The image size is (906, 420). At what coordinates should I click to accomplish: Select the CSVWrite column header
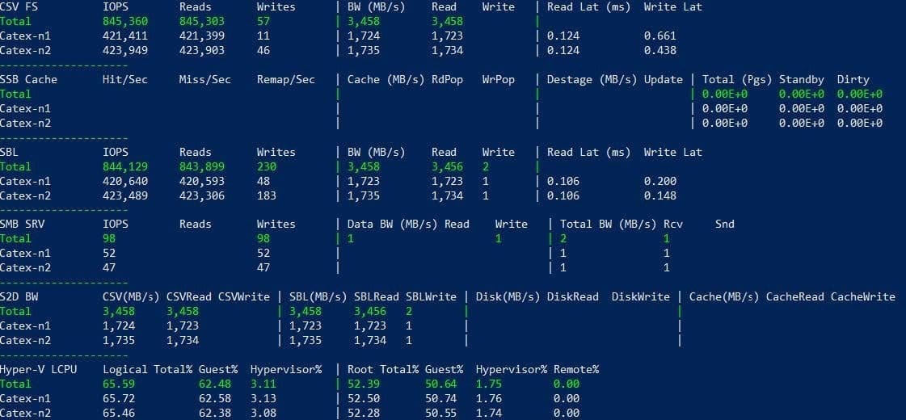click(244, 296)
